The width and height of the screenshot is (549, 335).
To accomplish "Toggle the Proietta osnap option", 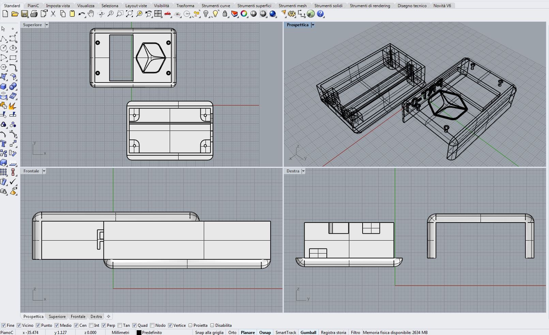I will tap(190, 325).
